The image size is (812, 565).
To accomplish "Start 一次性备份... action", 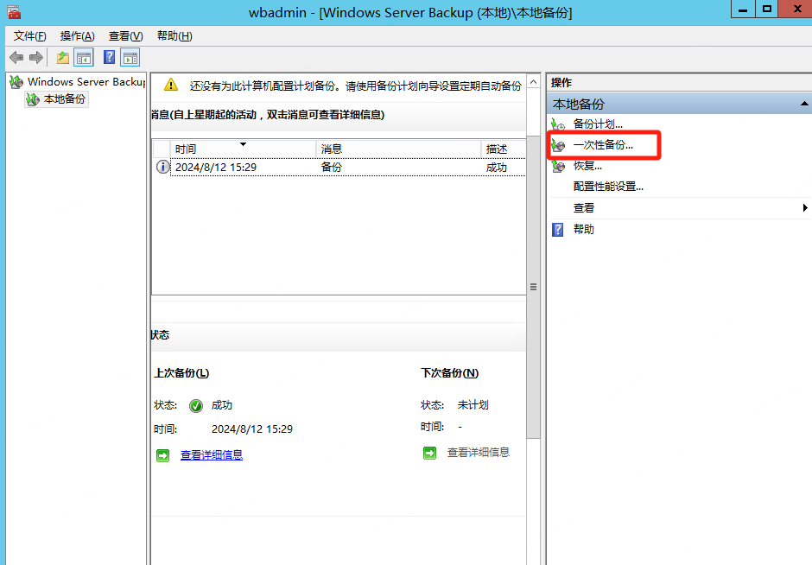I will click(603, 145).
